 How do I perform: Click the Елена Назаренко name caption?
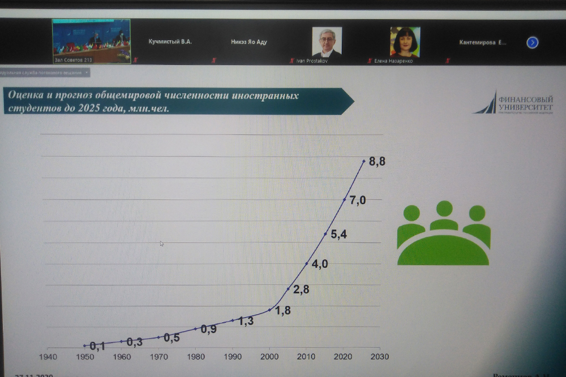pos(393,61)
